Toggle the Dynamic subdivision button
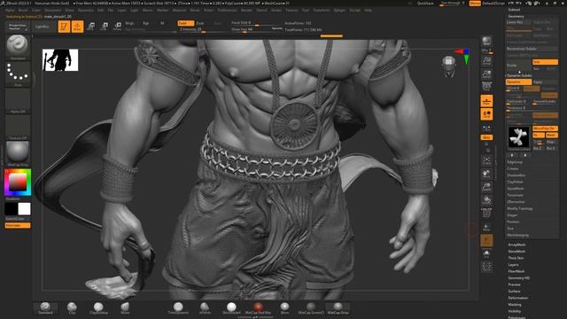The width and height of the screenshot is (567, 319). coord(518,82)
